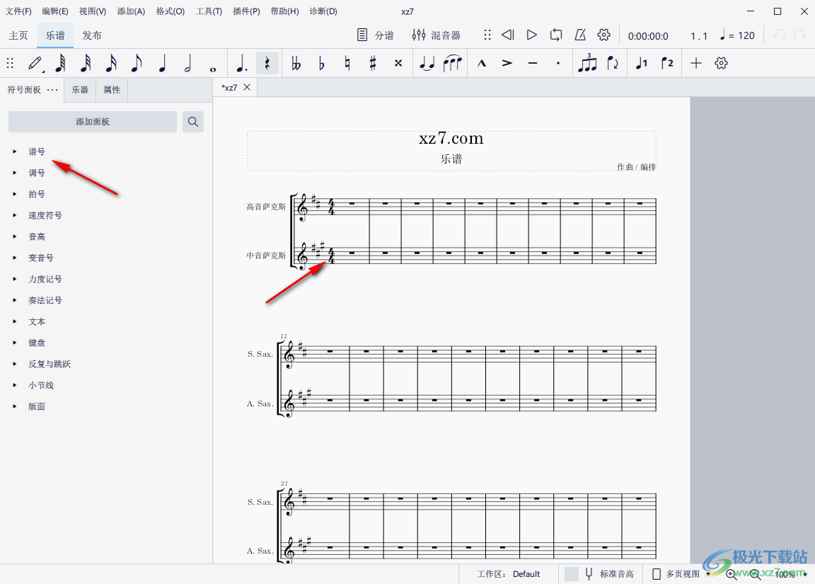The image size is (815, 584).
Task: Click the metronome icon near playback controls
Action: 580,34
